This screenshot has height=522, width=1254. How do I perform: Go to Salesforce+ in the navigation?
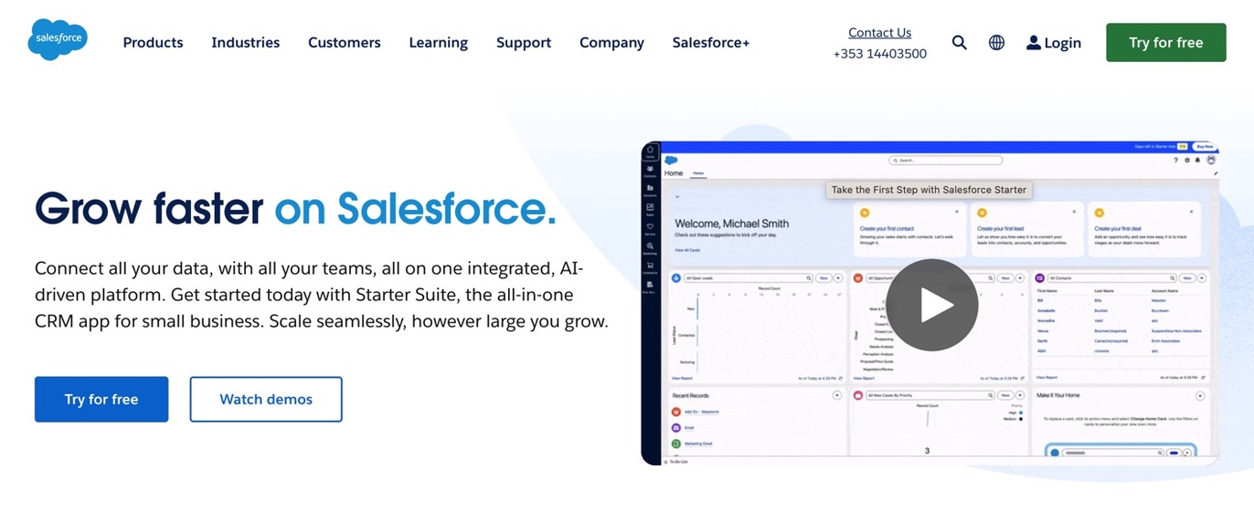click(x=710, y=43)
